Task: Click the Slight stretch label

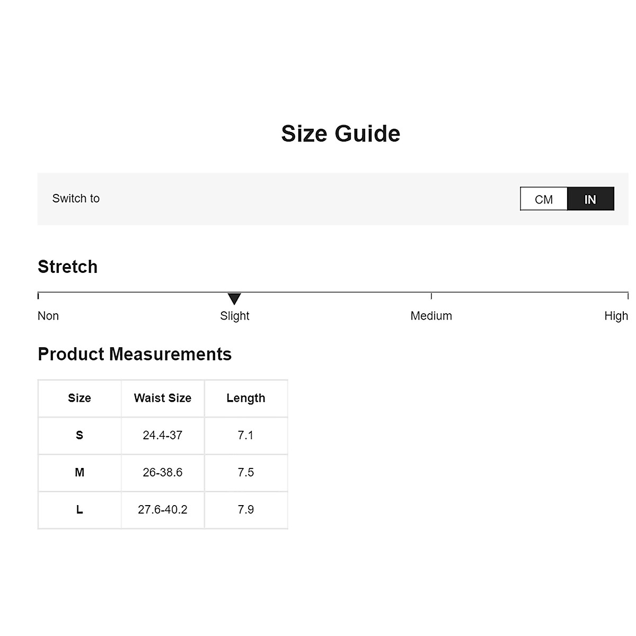Action: [234, 316]
